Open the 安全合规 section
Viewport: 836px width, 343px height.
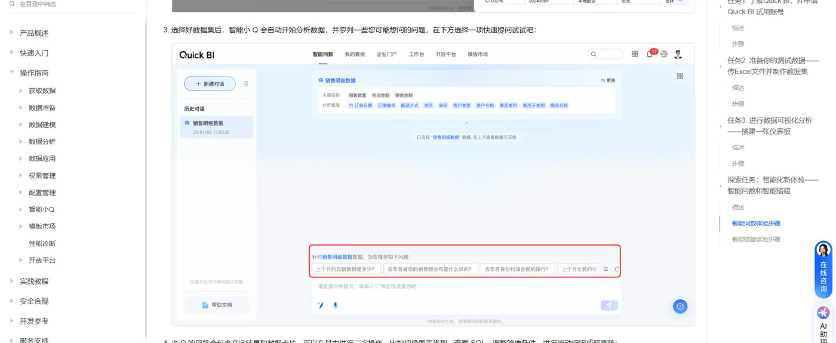pyautogui.click(x=34, y=301)
